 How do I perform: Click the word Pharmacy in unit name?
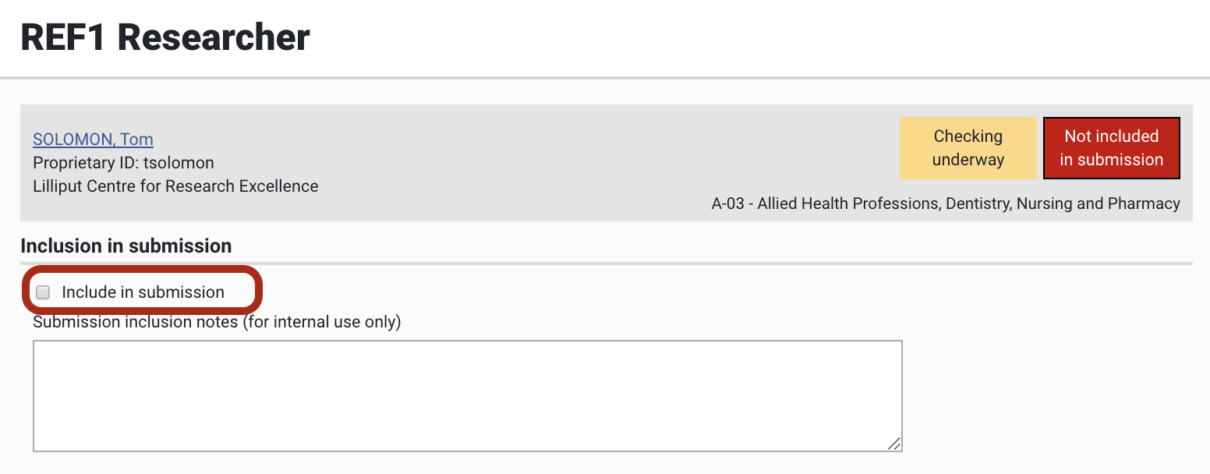click(1147, 204)
